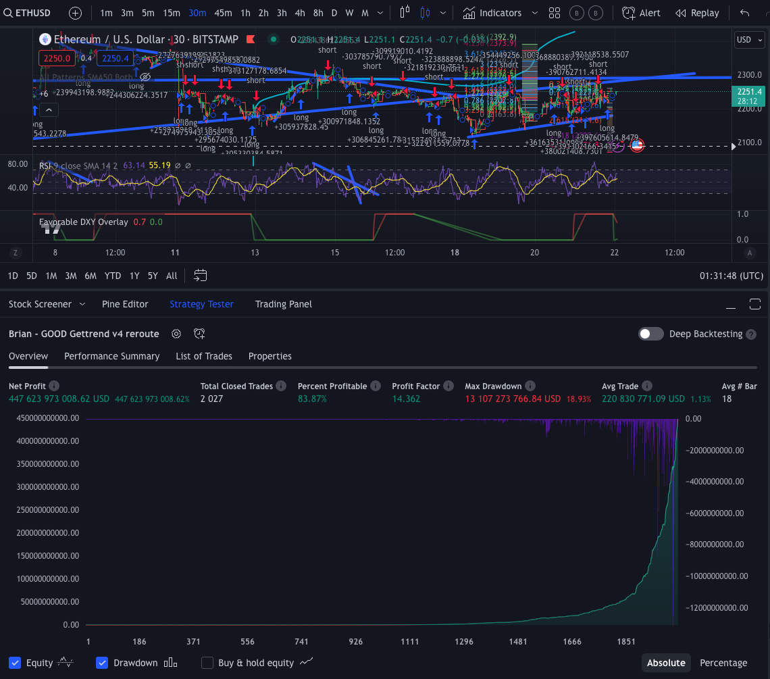Click the ETHUSD symbol search field
The width and height of the screenshot is (770, 679).
[x=32, y=12]
